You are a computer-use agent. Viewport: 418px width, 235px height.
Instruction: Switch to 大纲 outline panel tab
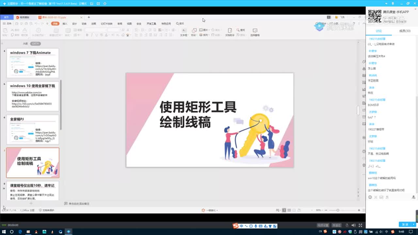pos(25,43)
